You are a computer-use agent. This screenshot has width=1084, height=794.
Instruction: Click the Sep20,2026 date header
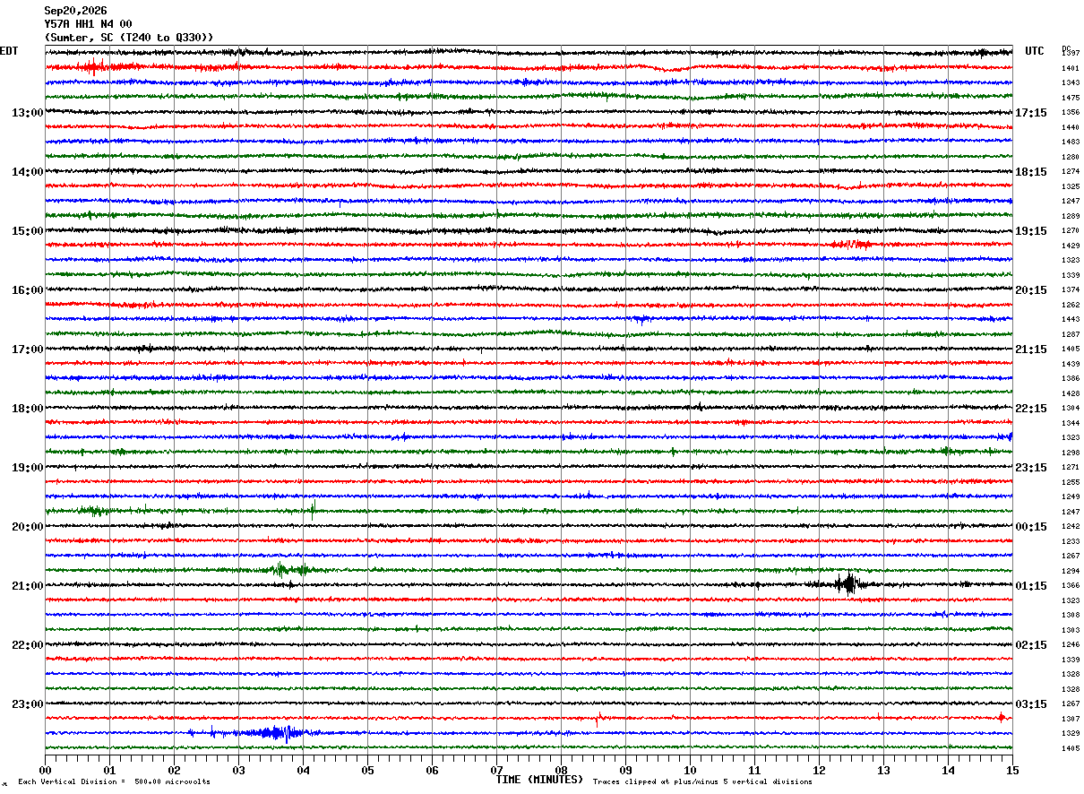coord(75,11)
